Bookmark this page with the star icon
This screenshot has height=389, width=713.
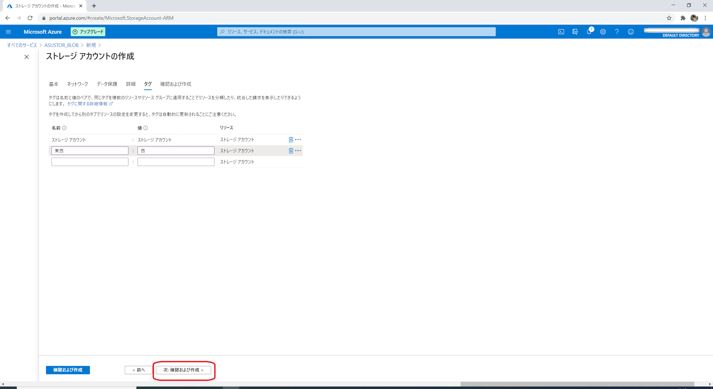coord(669,18)
